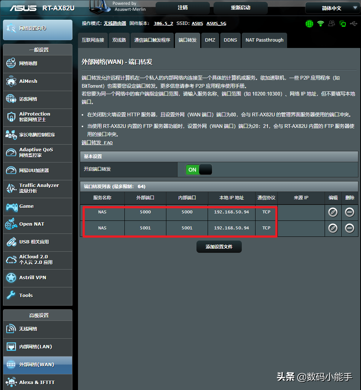Click the Service Name (服务名称) column header
This screenshot has width=361, height=390.
point(102,198)
